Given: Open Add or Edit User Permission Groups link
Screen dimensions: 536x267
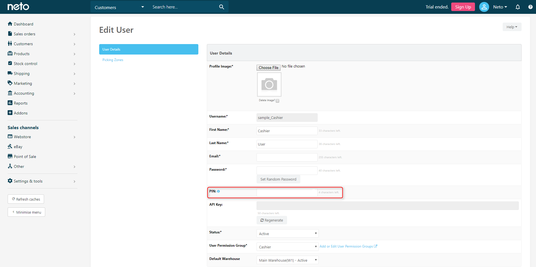Looking at the screenshot, I should point(348,246).
